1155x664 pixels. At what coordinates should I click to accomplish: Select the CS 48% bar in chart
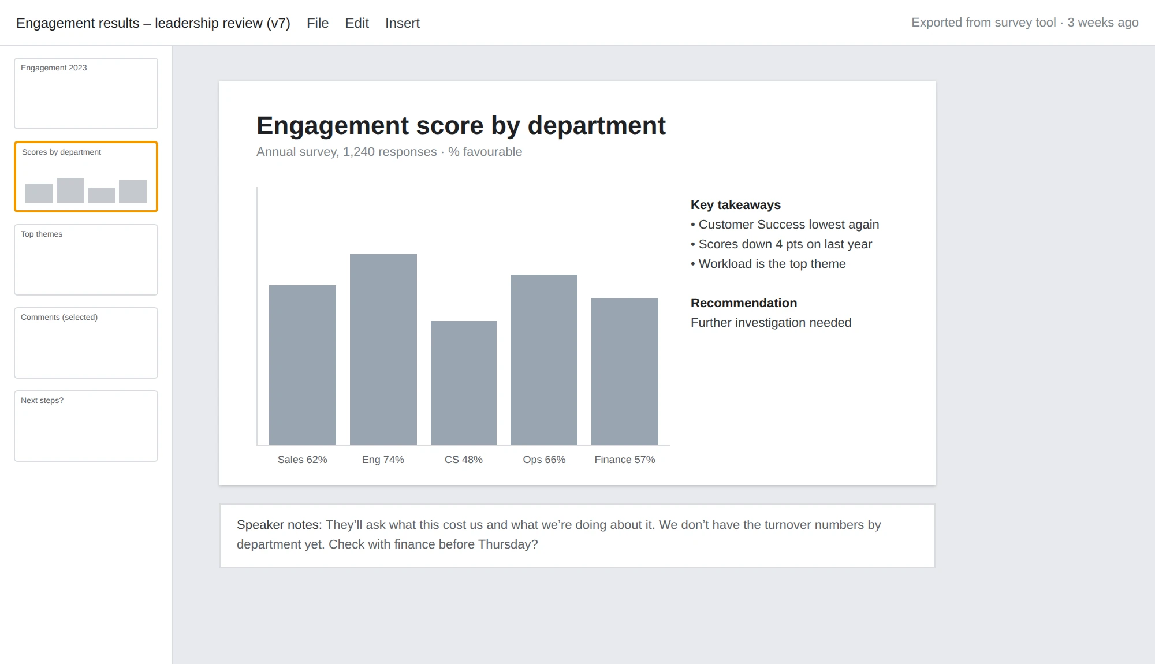[464, 383]
